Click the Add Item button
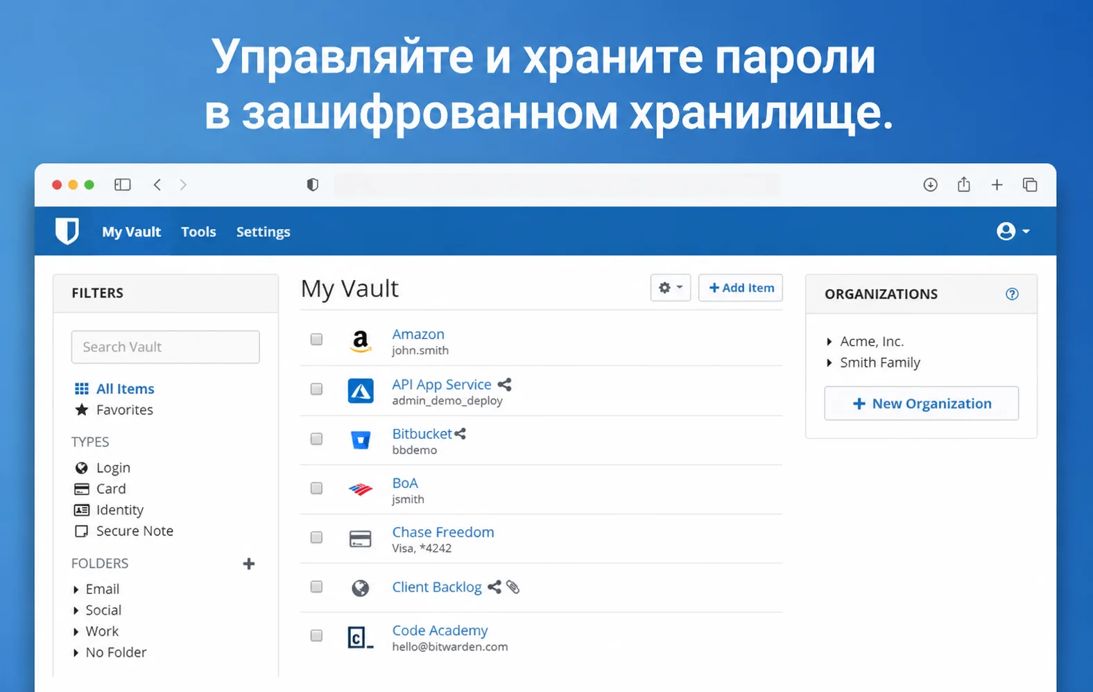The width and height of the screenshot is (1093, 692). coord(741,288)
